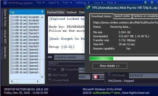Click the time left 39 min 51 sec
The width and height of the screenshot is (158, 96).
click(127, 44)
